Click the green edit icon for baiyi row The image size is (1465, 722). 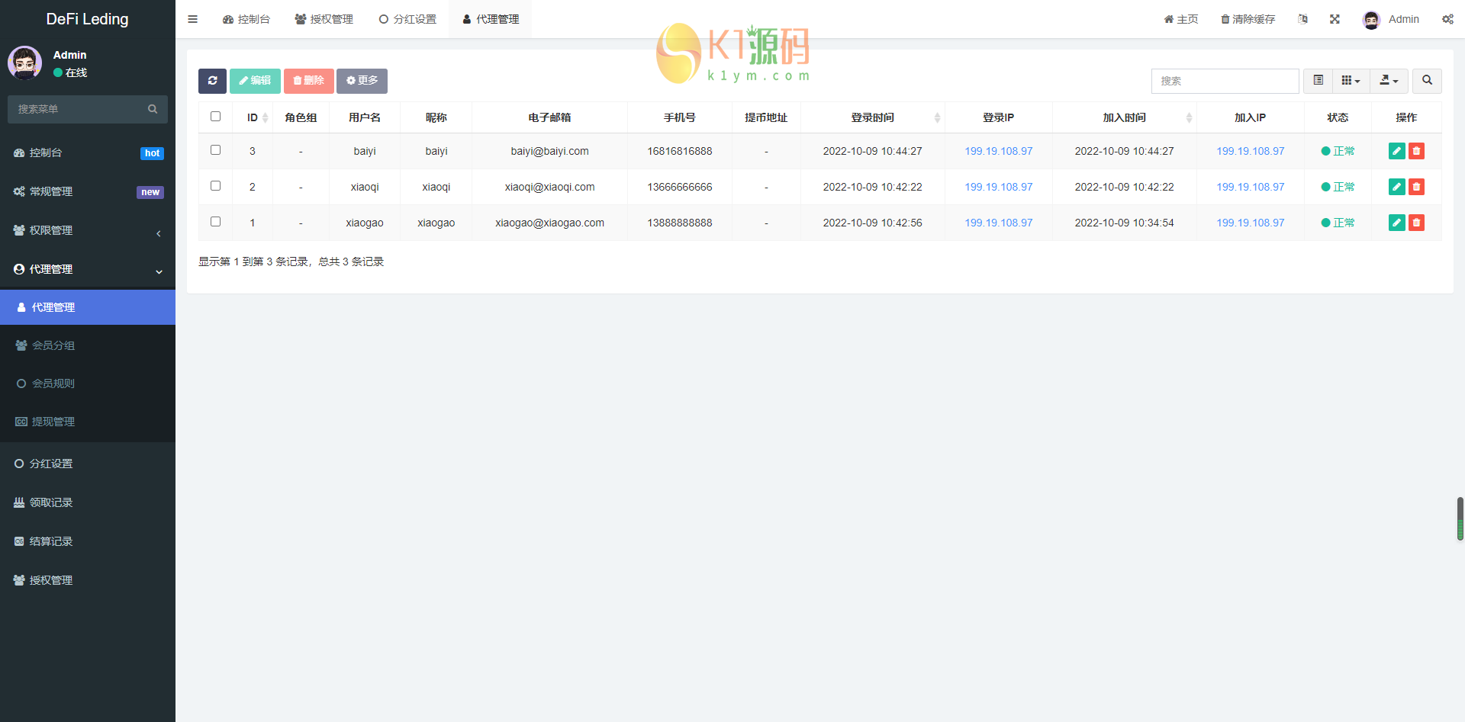[1396, 151]
